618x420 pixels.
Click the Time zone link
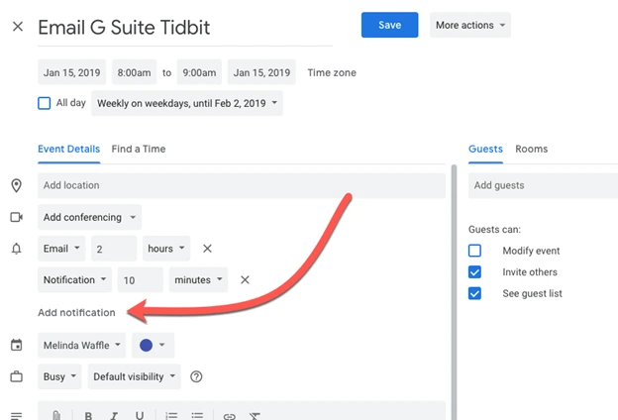click(332, 72)
